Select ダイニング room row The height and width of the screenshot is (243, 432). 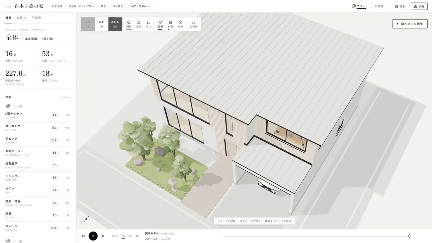tap(38, 128)
